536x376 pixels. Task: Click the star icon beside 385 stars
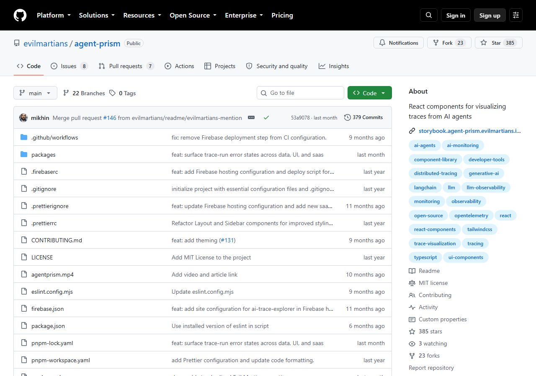[x=412, y=331]
